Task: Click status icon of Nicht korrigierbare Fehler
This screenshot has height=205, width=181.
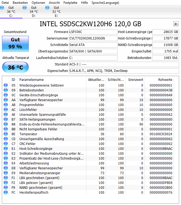Action: tap(6, 129)
